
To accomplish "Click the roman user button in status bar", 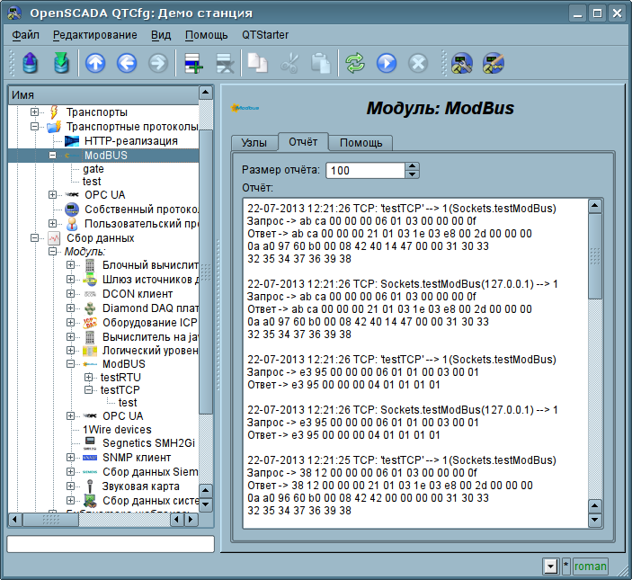I will [x=591, y=567].
